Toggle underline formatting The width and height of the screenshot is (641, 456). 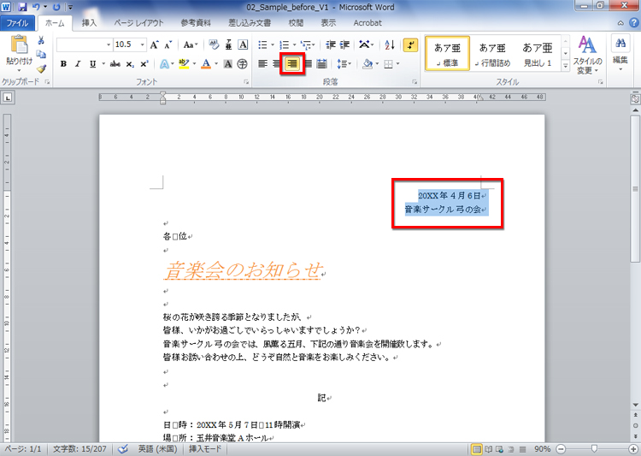pos(93,64)
